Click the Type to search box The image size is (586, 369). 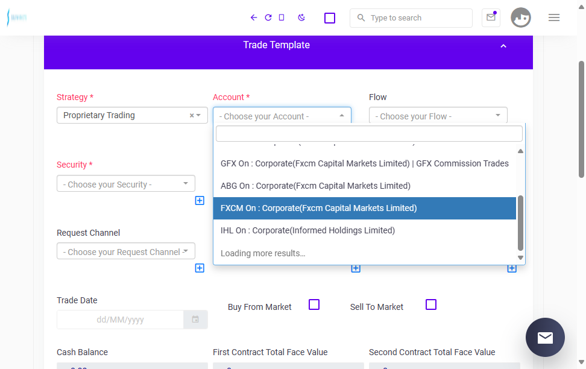tap(411, 18)
